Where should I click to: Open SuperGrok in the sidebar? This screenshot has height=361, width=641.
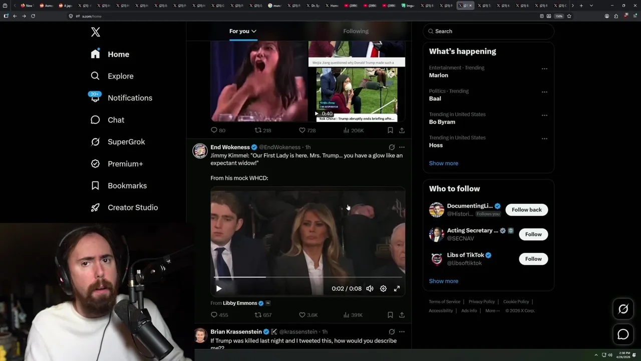[x=118, y=142]
